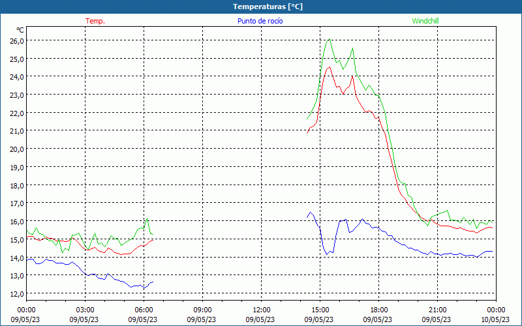The height and width of the screenshot is (326, 522).
Task: Click the chart title Temperaturas [°C]
Action: (x=268, y=7)
